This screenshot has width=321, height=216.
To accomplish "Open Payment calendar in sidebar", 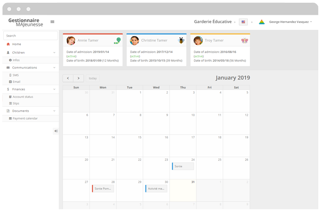I will coord(25,118).
